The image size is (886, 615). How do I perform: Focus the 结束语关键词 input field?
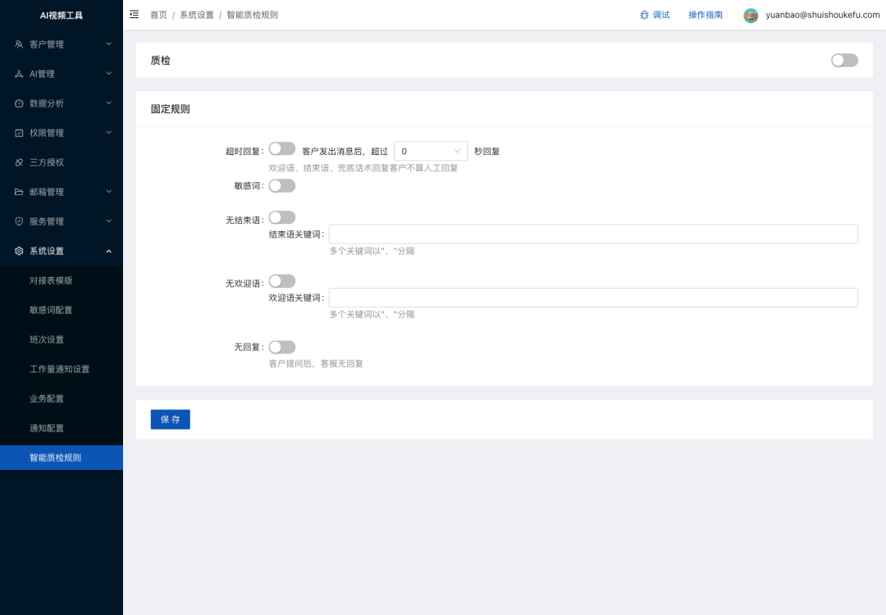click(593, 235)
